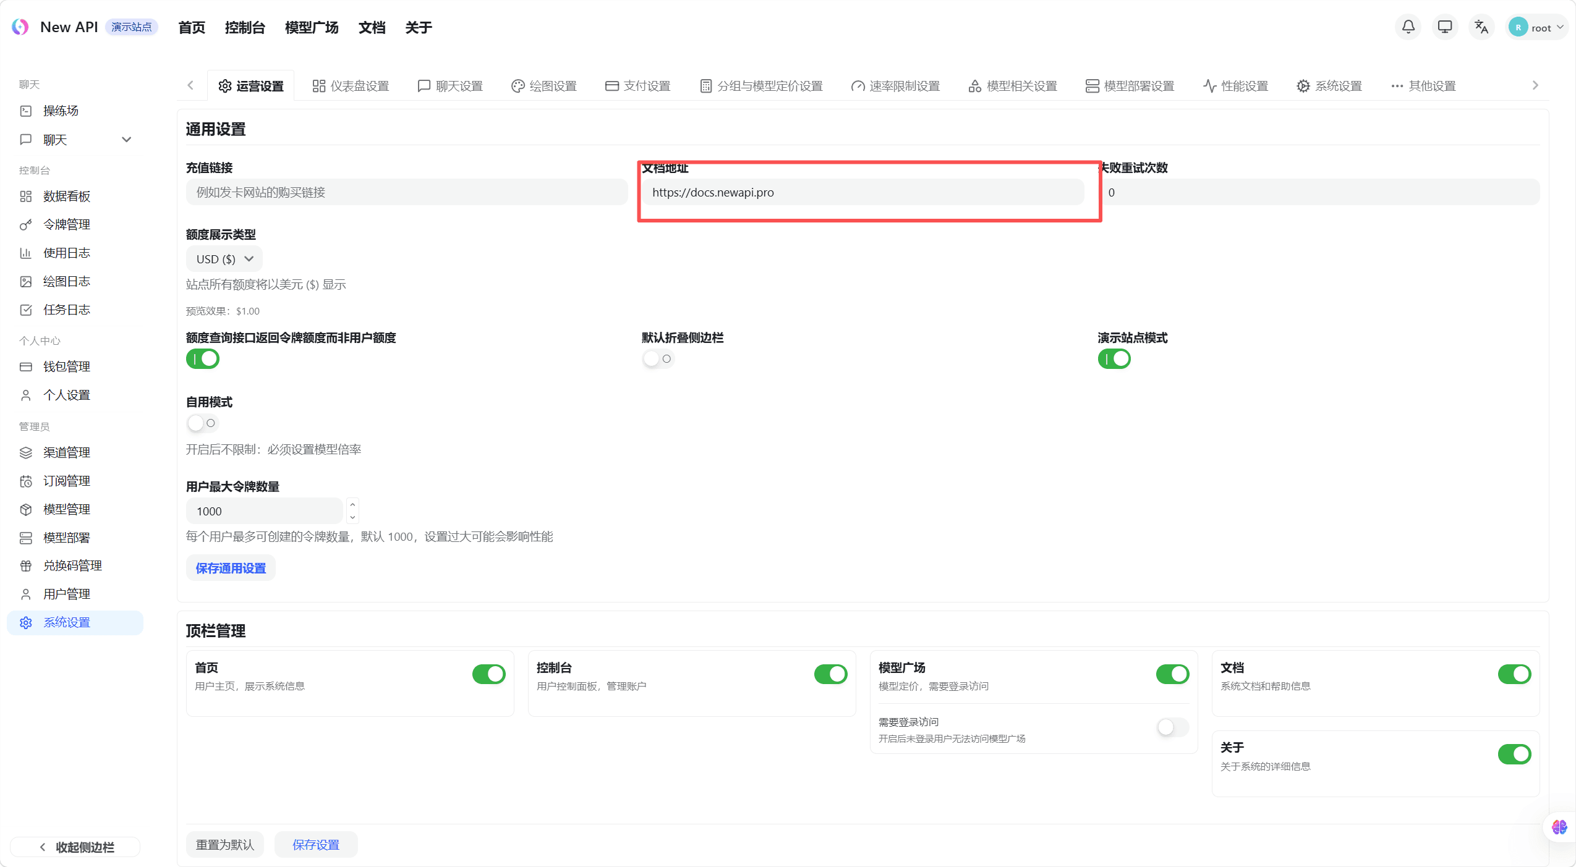Click the notification bell icon
This screenshot has height=867, width=1576.
(1407, 27)
